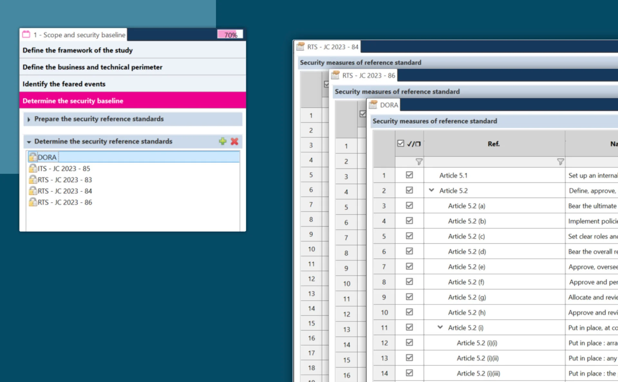Collapse the Article 5.2 tree node
Viewport: 618px width, 382px height.
click(x=431, y=190)
